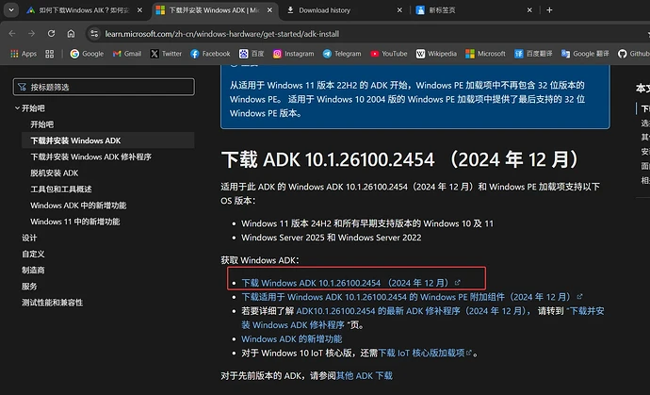
Task: Click the 下载 IoT 核心版加载项 link
Action: (424, 353)
